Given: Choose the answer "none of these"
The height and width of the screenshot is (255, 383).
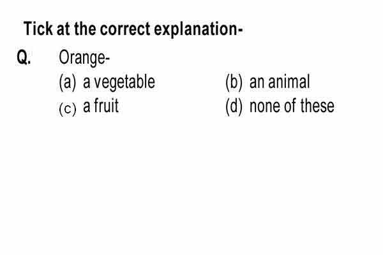Looking at the screenshot, I should tap(292, 105).
